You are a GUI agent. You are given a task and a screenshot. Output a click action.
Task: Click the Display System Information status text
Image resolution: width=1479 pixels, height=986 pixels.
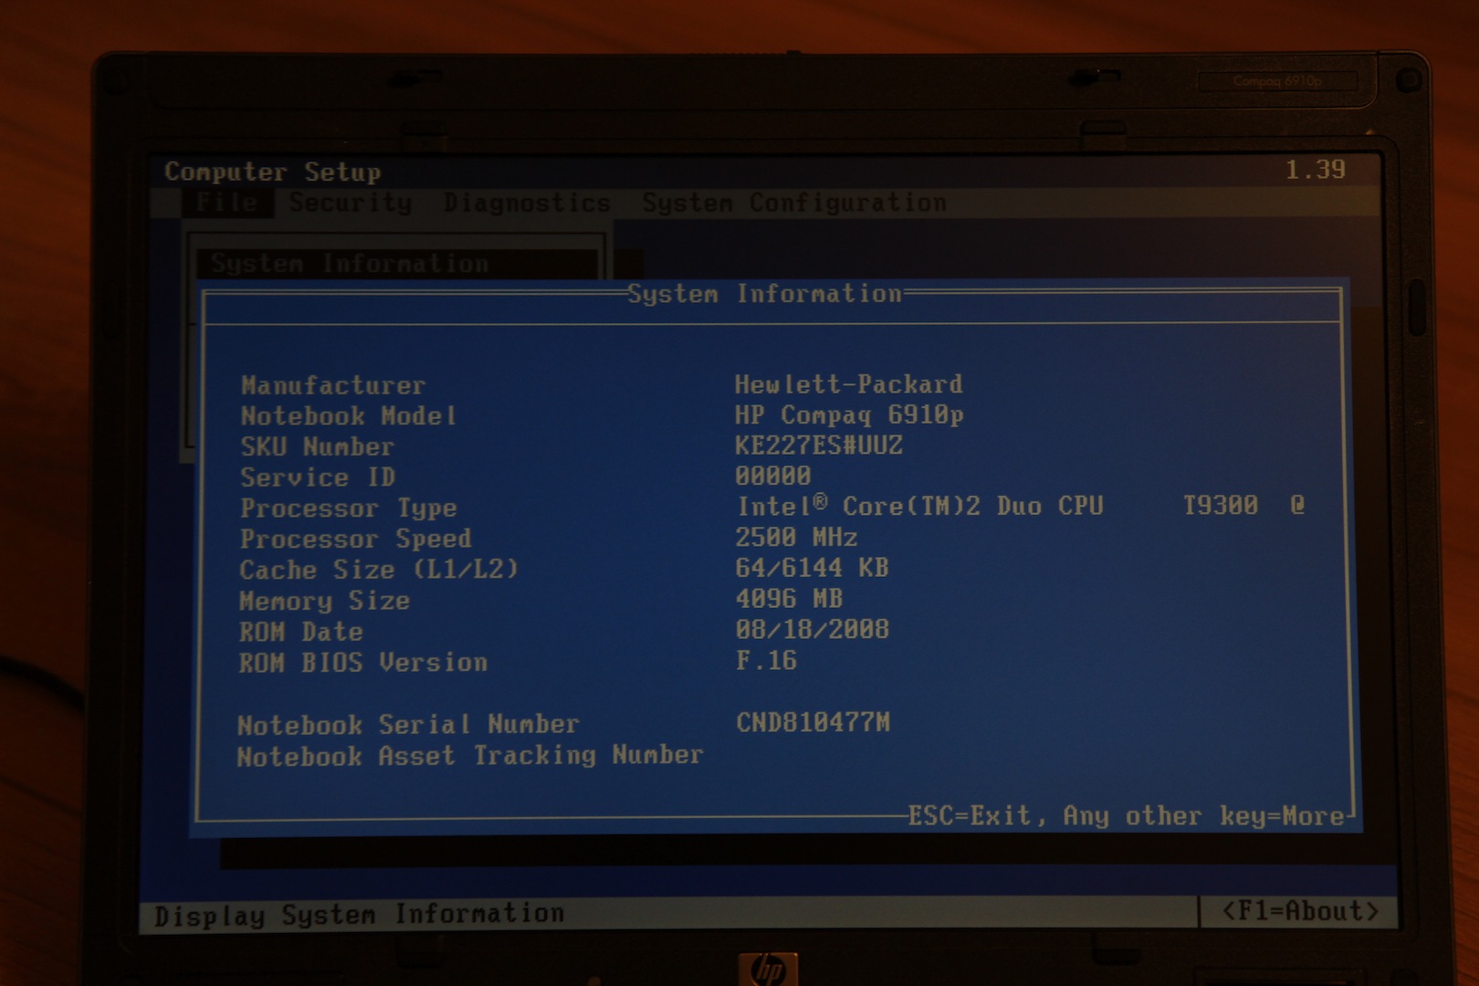click(x=359, y=914)
